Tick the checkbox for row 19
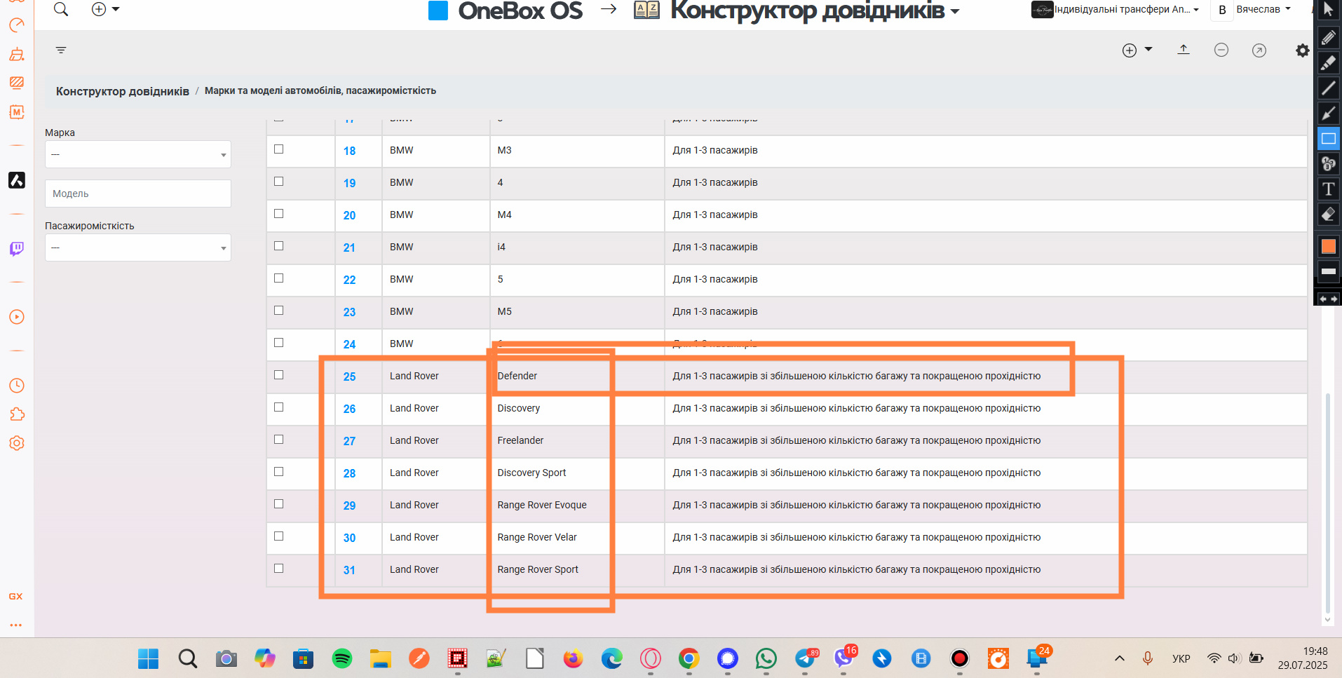 click(x=278, y=181)
